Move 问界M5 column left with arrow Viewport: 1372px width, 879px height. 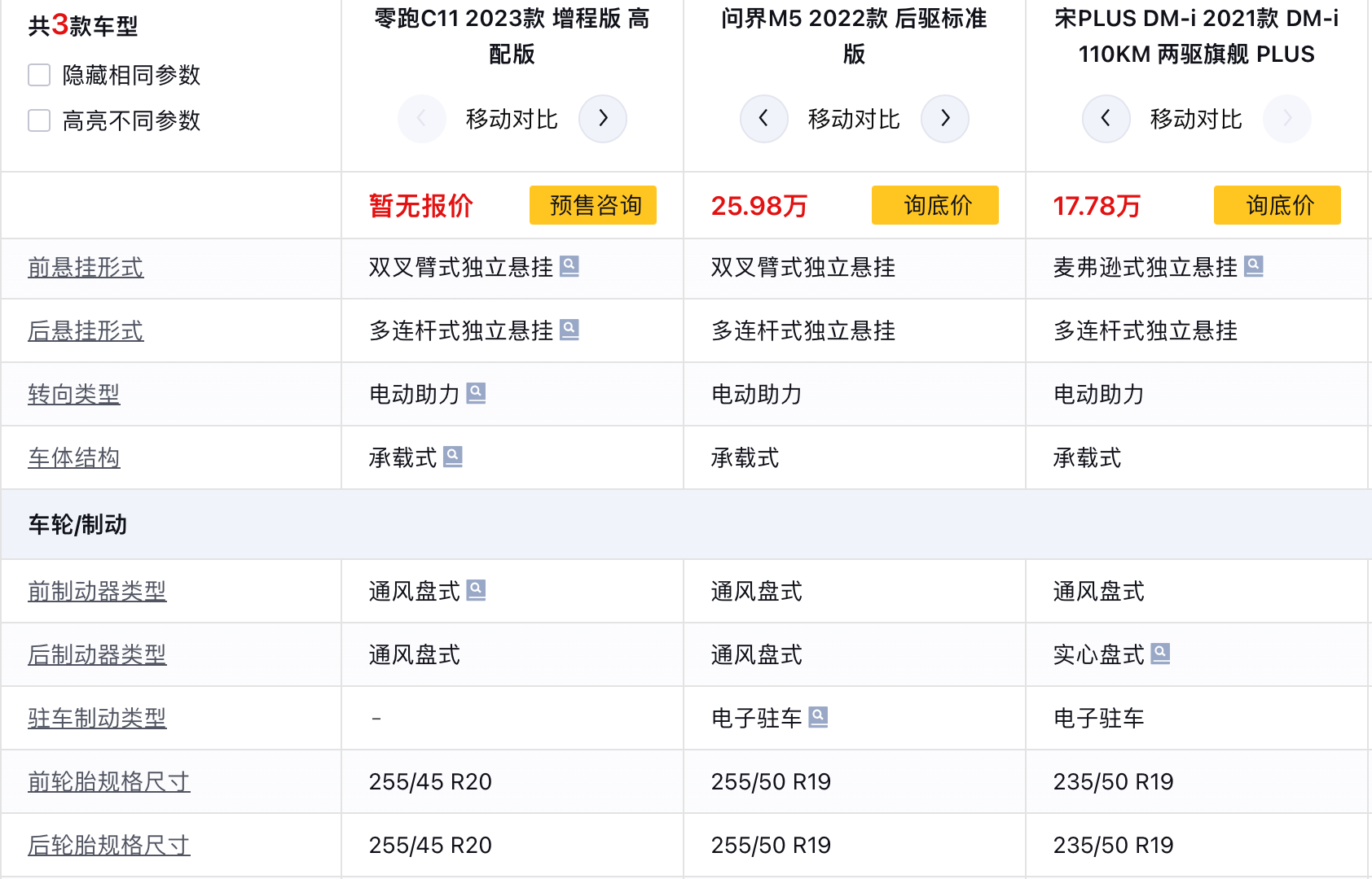[x=764, y=119]
